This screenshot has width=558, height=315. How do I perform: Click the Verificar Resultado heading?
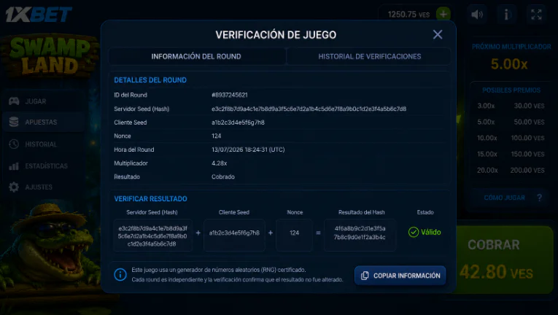click(150, 198)
